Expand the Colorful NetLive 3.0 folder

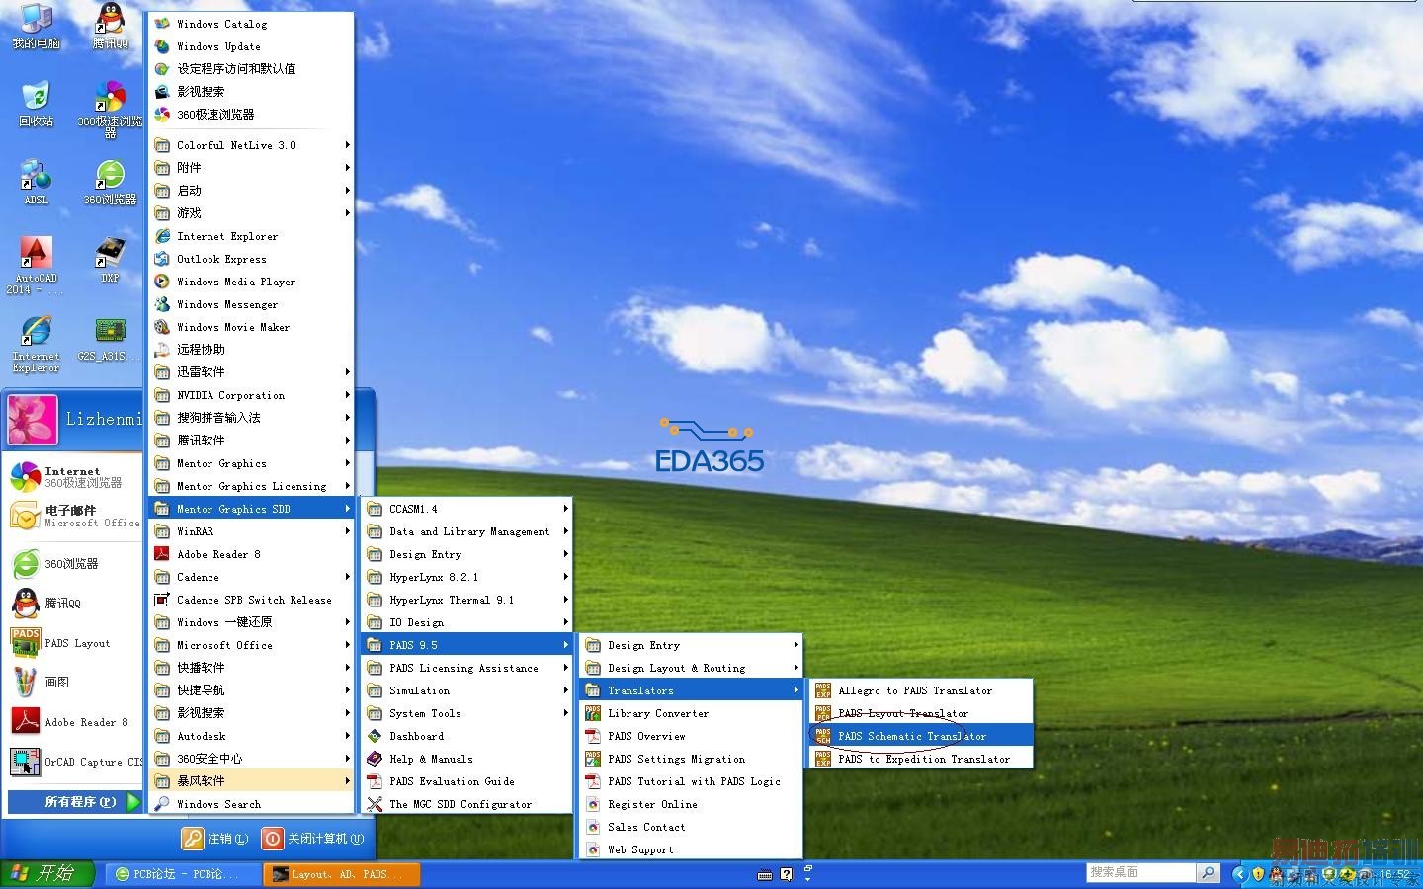pos(251,145)
